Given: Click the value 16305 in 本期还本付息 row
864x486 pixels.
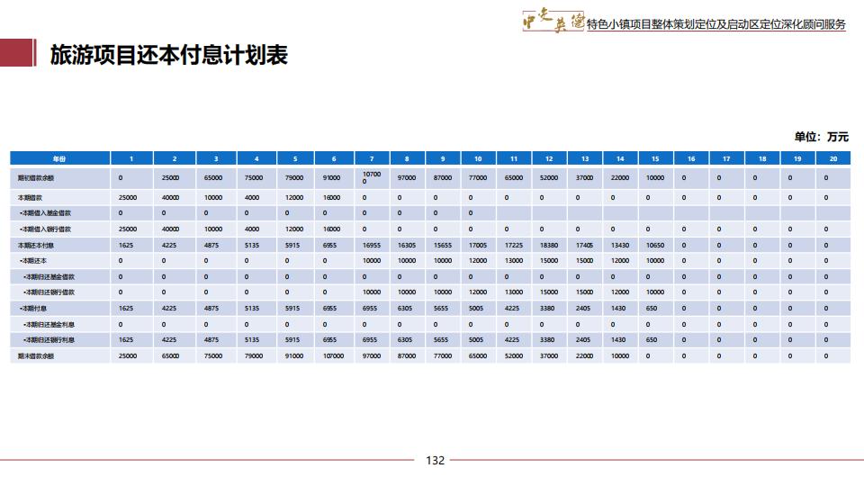Looking at the screenshot, I should (407, 245).
